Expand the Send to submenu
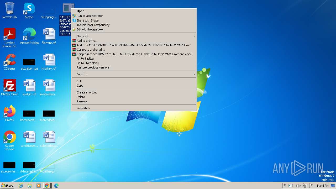Image resolution: width=336 pixels, height=189 pixels. coord(134,74)
